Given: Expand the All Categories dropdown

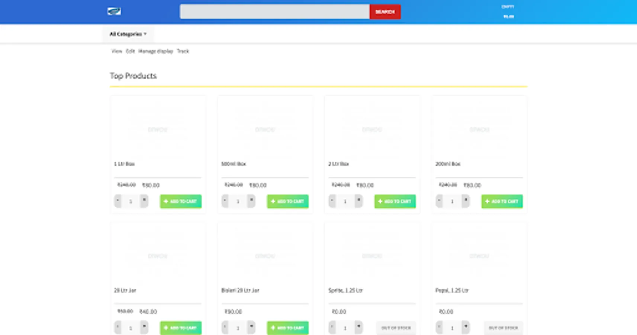Looking at the screenshot, I should tap(128, 34).
